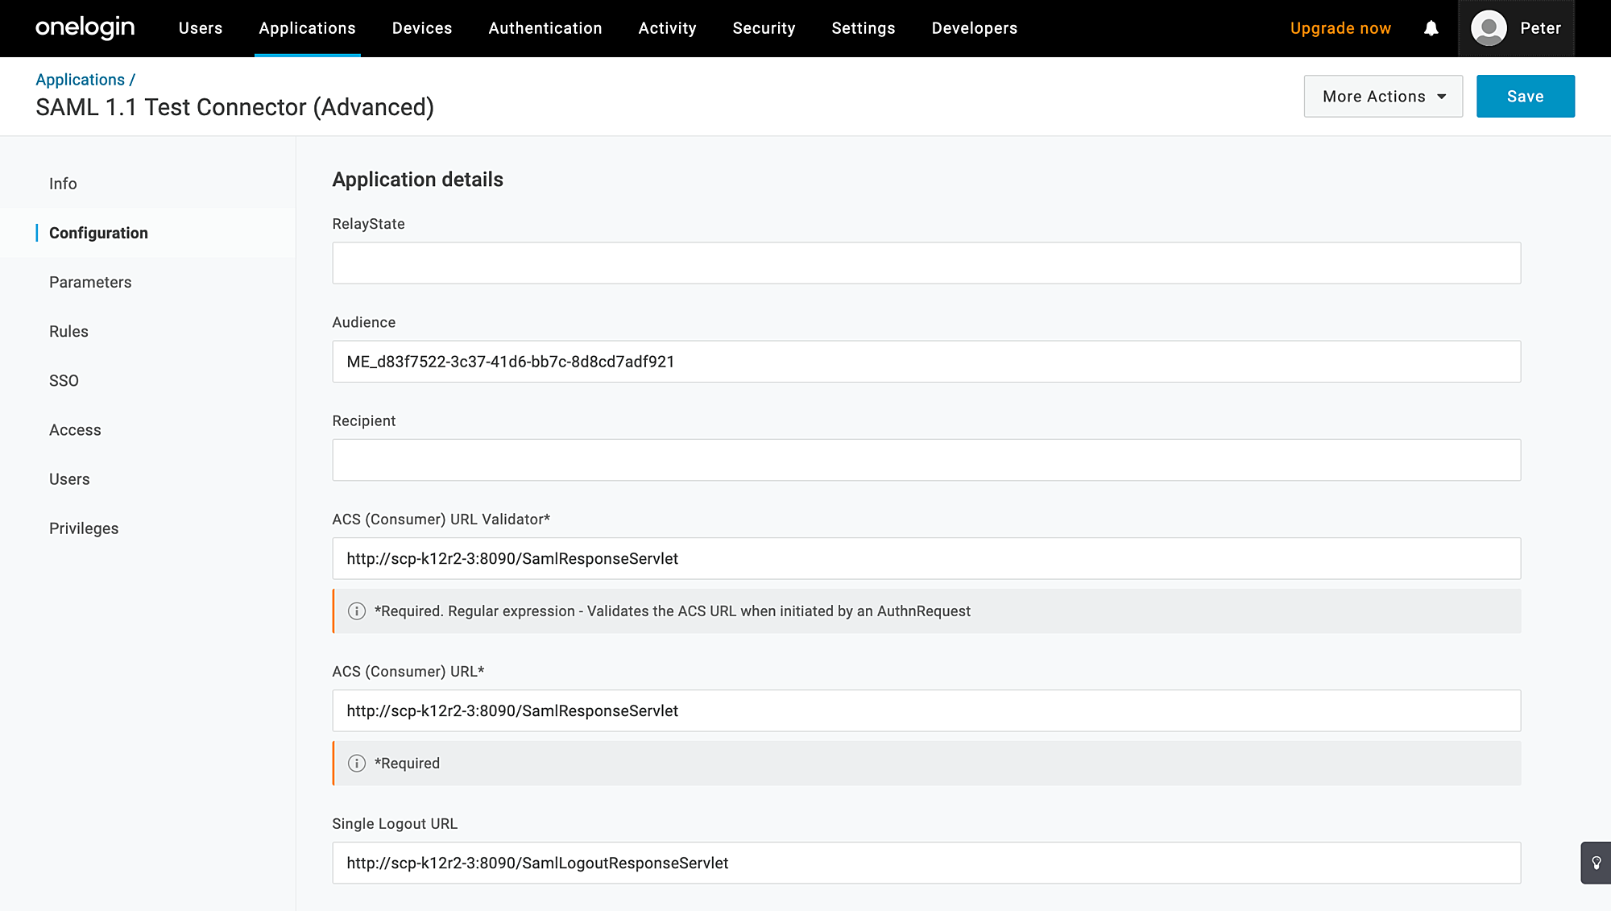Open the Security top menu

[x=764, y=28]
